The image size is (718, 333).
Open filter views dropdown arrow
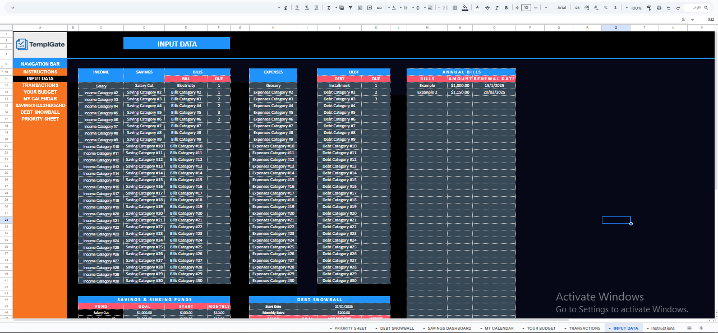336,8
